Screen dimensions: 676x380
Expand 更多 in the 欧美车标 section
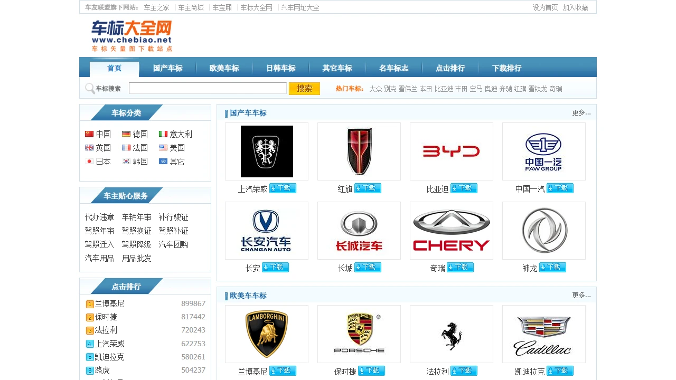pyautogui.click(x=581, y=296)
